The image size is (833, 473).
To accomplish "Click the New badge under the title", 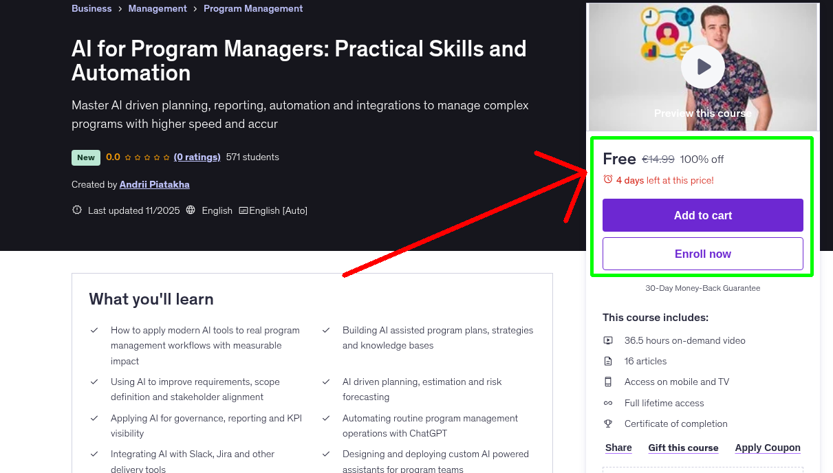I will pyautogui.click(x=85, y=157).
